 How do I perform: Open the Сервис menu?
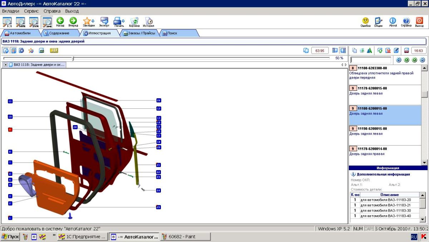(31, 11)
